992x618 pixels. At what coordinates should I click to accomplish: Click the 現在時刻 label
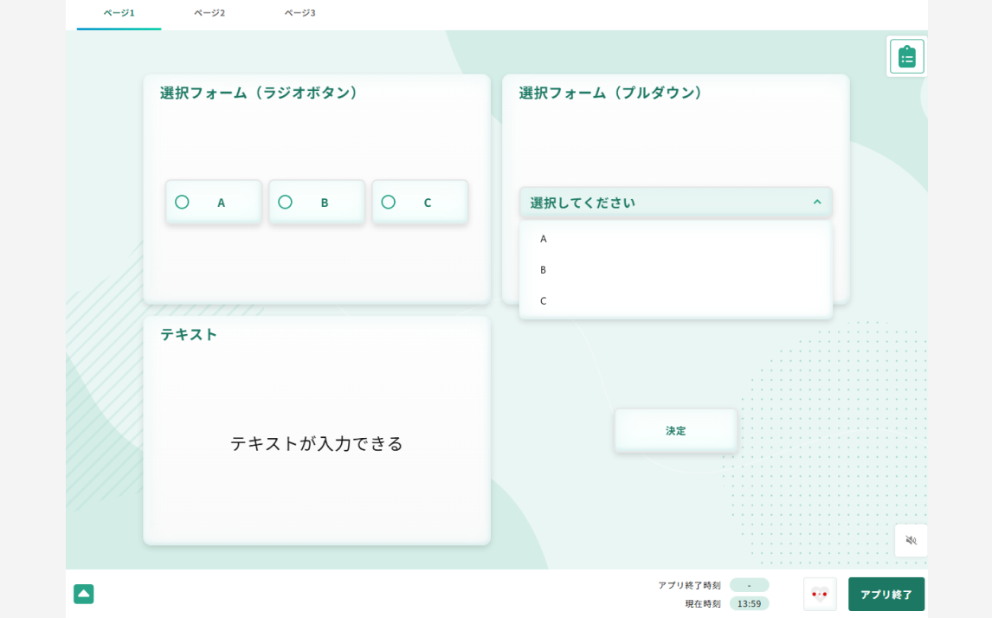tap(703, 604)
